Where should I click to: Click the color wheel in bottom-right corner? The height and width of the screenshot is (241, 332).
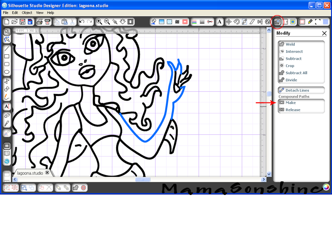[x=326, y=187]
